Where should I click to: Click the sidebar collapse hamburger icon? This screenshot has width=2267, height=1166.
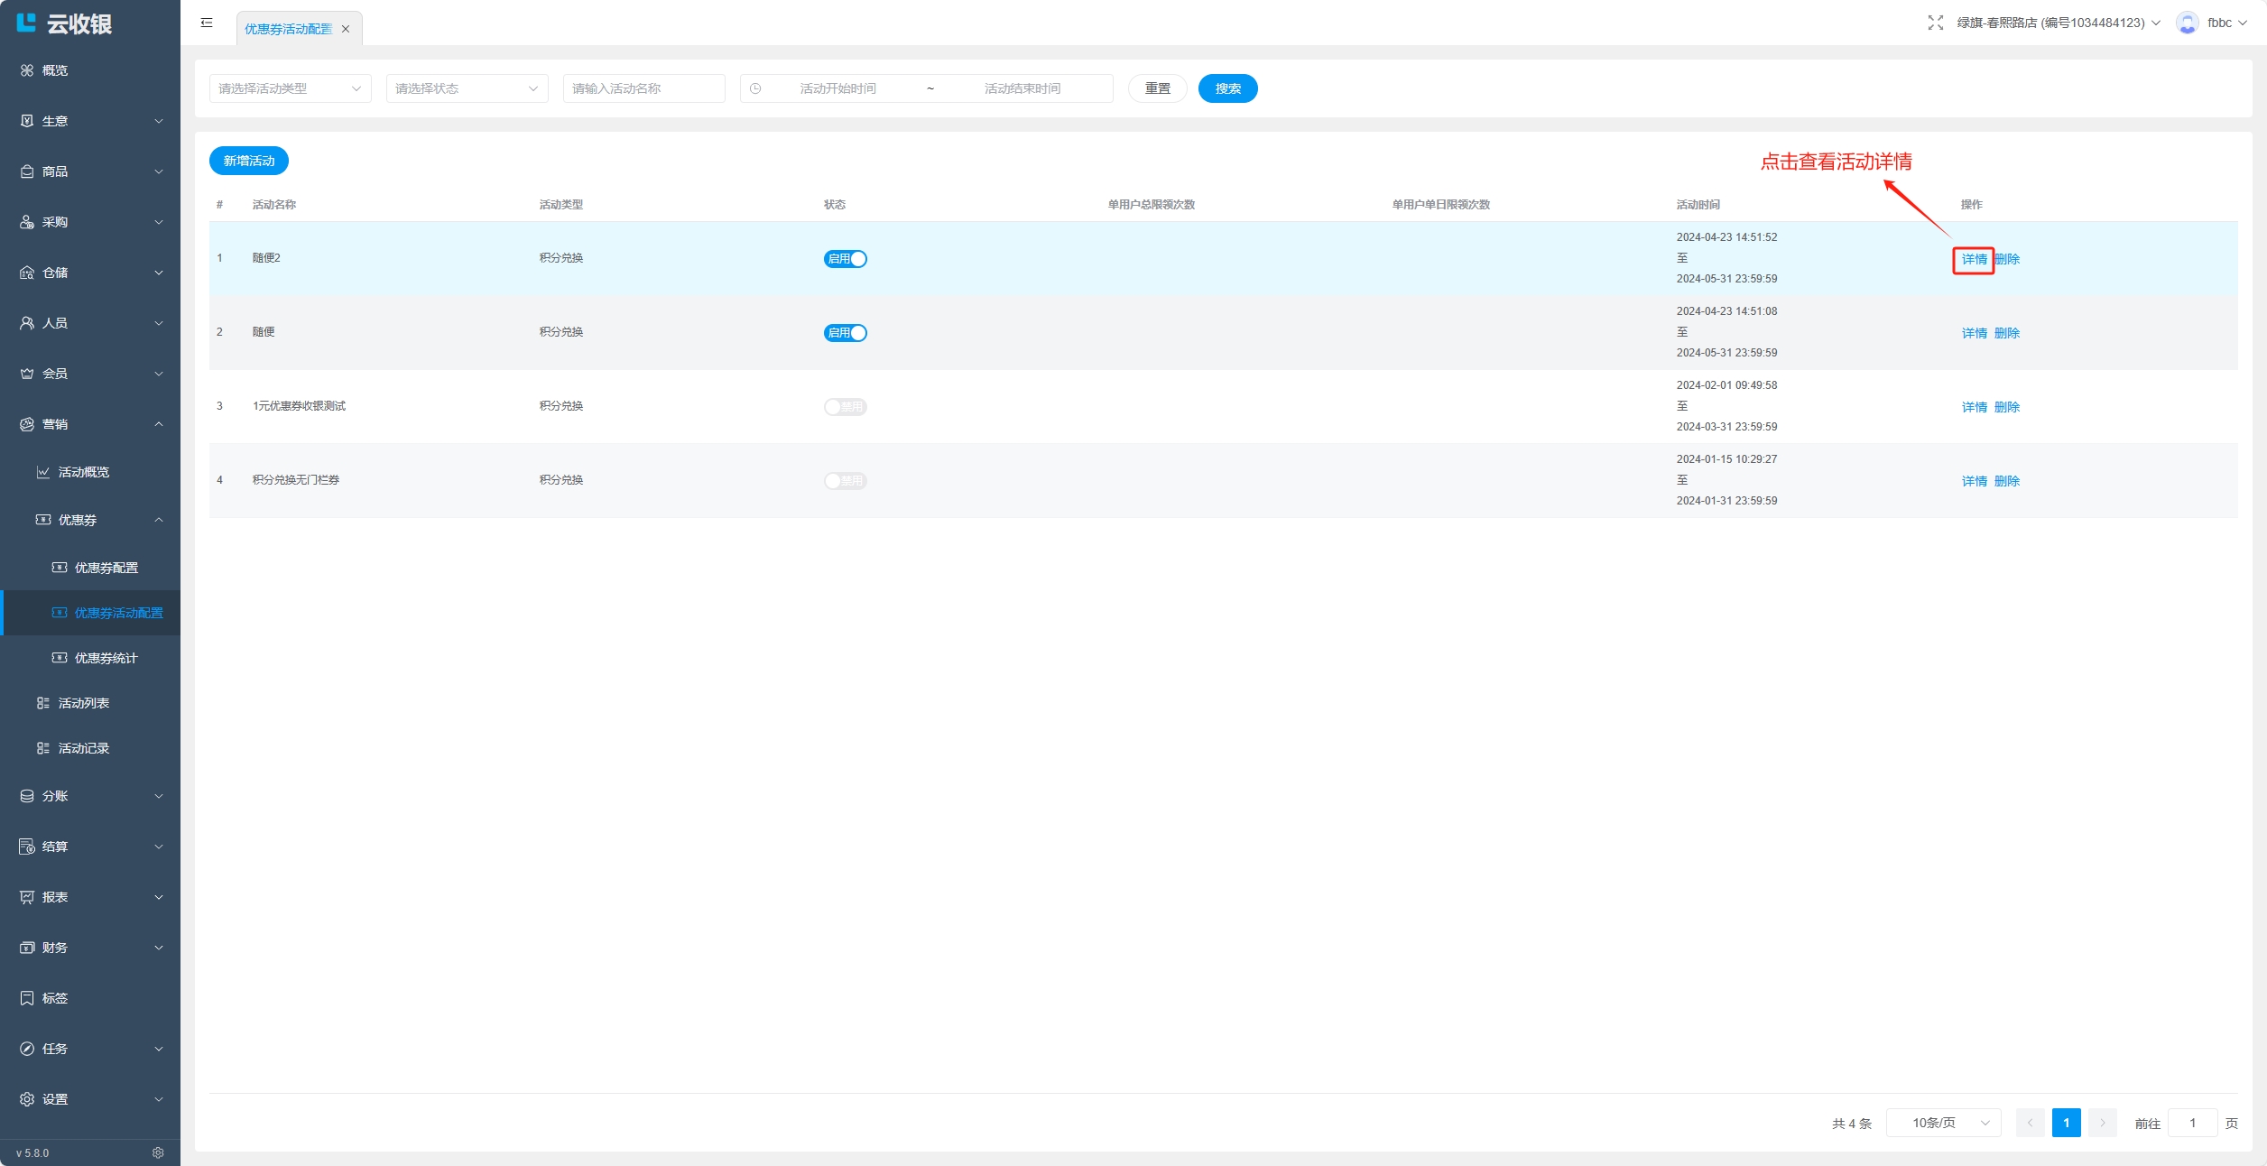[207, 23]
